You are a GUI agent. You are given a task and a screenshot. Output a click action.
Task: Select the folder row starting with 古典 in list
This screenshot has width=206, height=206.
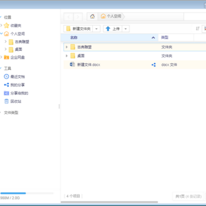[134, 47]
